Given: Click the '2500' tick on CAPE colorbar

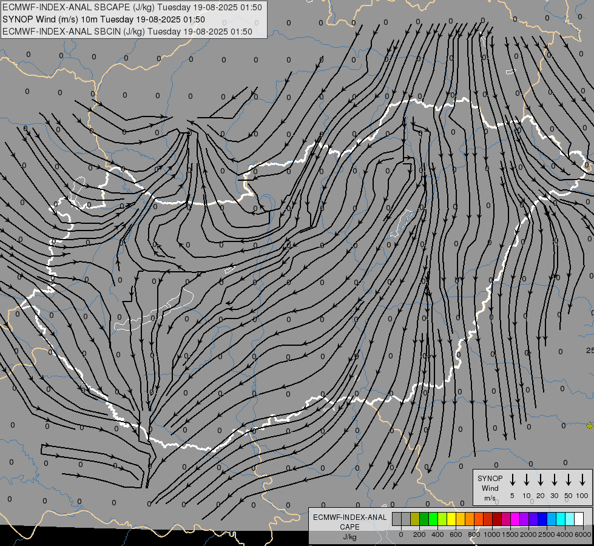Looking at the screenshot, I should click(x=546, y=534).
